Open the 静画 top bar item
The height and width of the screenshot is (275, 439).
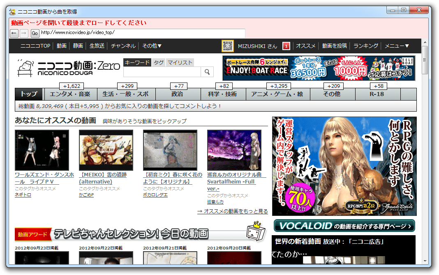pyautogui.click(x=78, y=46)
